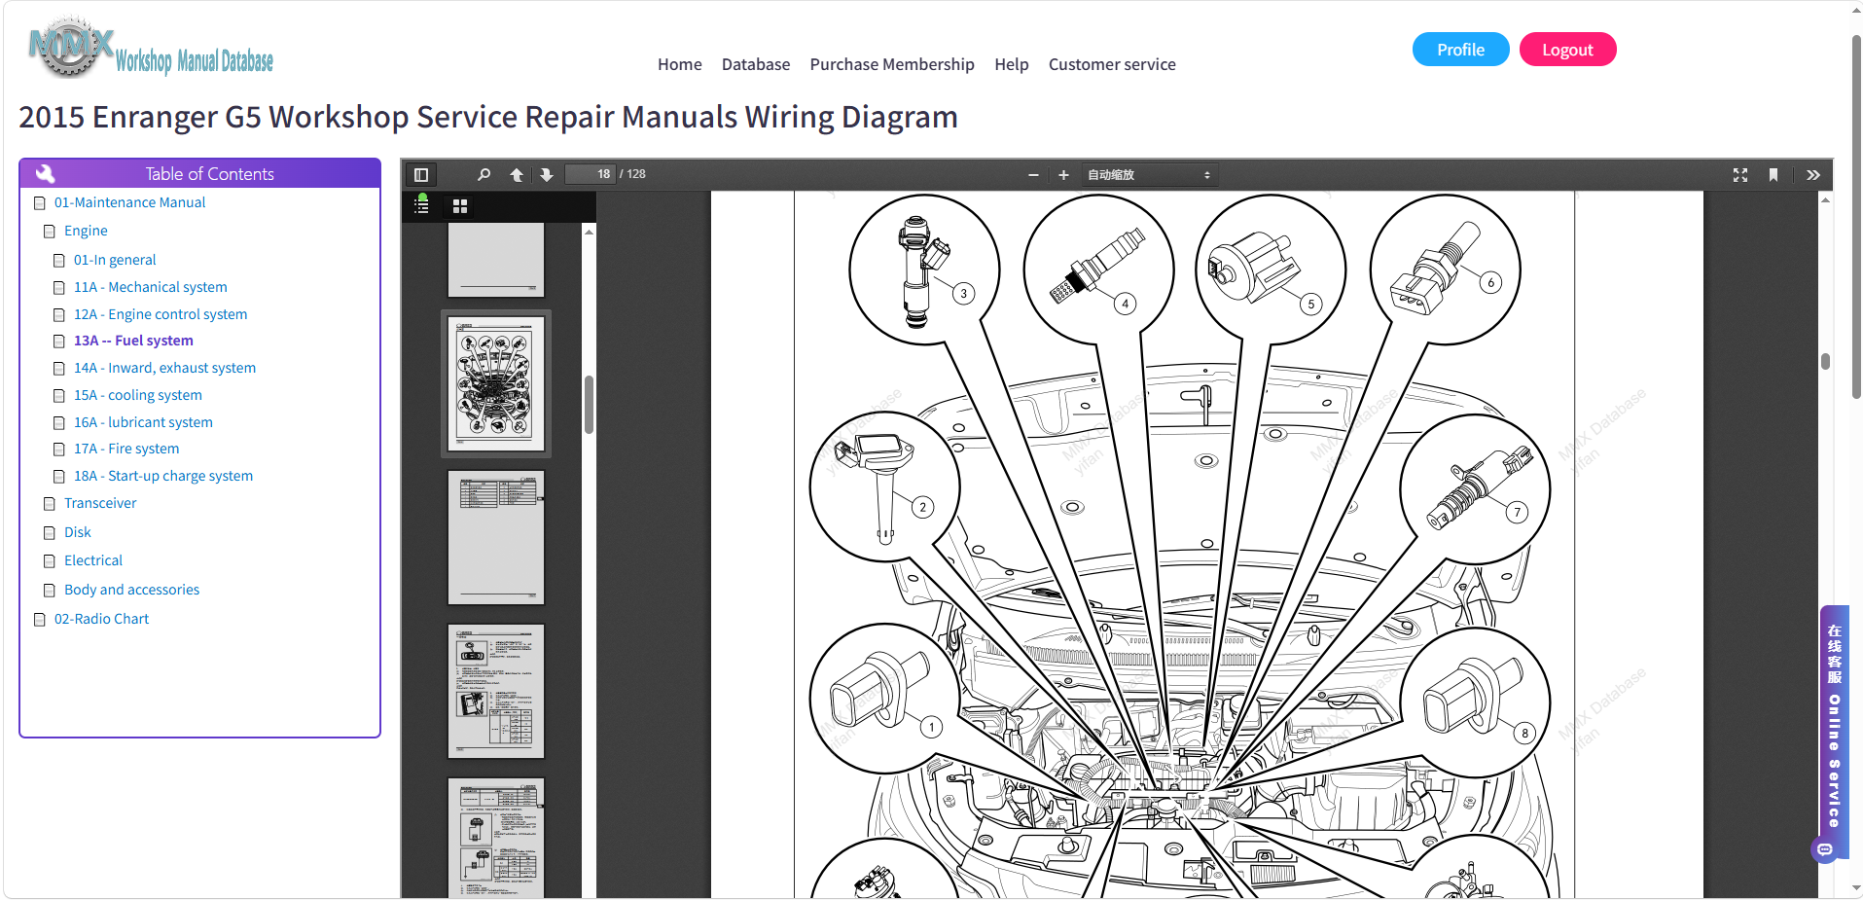Image resolution: width=1863 pixels, height=900 pixels.
Task: Click the pink Logout button
Action: [x=1567, y=50]
